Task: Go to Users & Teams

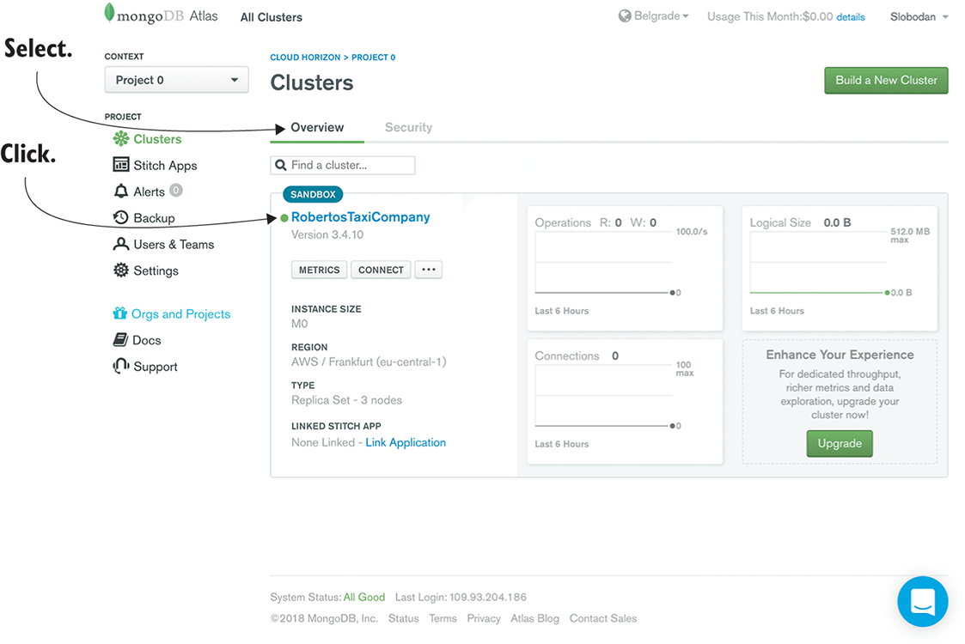Action: 173,245
